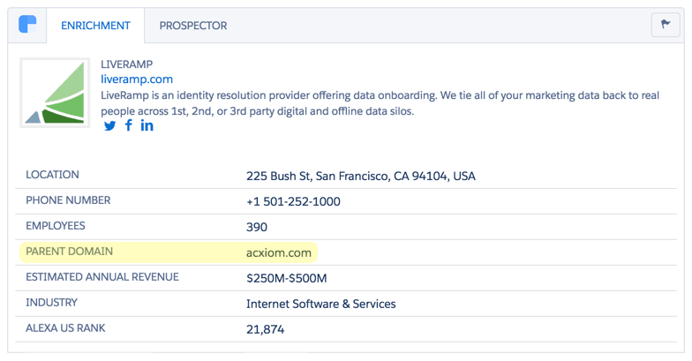Select the LIVERAMP company name heading
This screenshot has width=692, height=361.
127,64
